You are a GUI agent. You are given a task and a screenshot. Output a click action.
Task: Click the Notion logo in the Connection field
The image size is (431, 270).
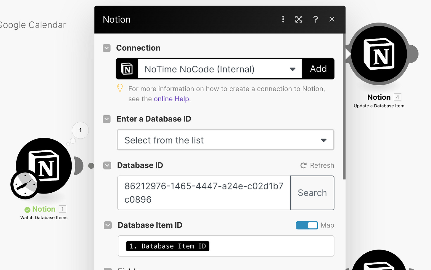pos(127,69)
